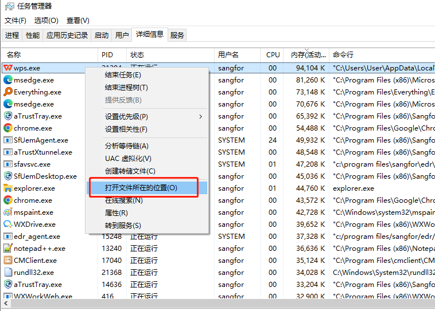Click the explorer.exe folder icon
Viewport: 435px width, 311px height.
(8, 188)
